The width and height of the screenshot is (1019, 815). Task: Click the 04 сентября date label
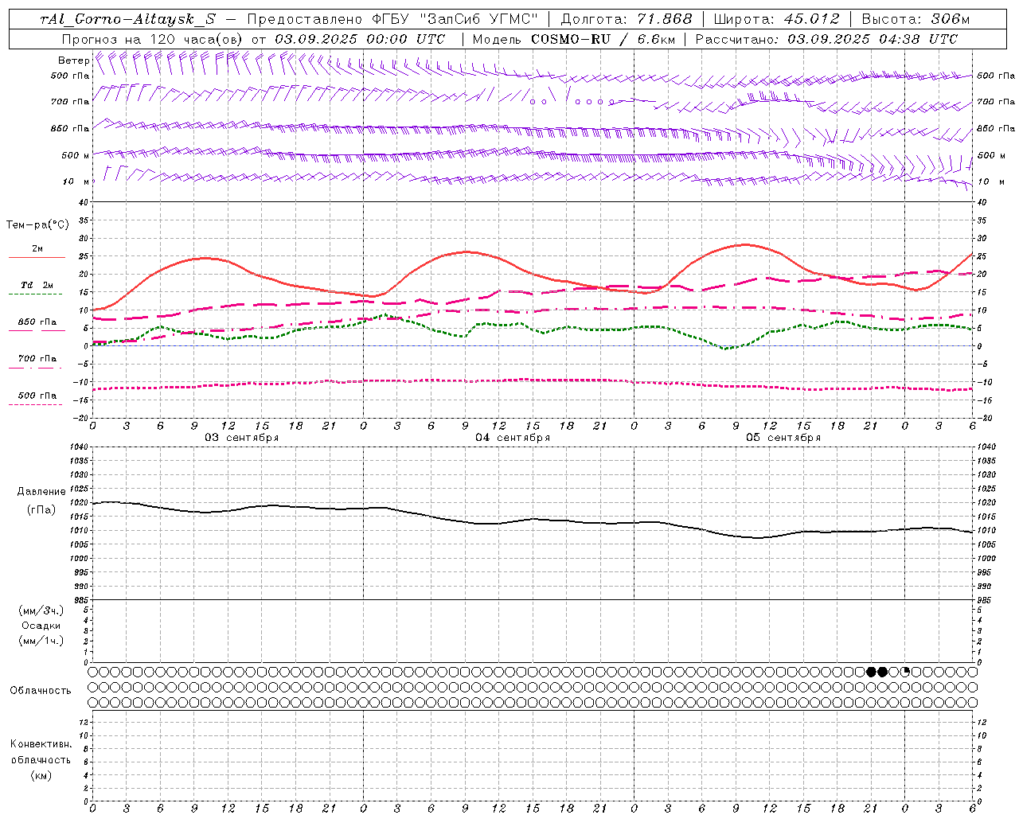pyautogui.click(x=513, y=438)
